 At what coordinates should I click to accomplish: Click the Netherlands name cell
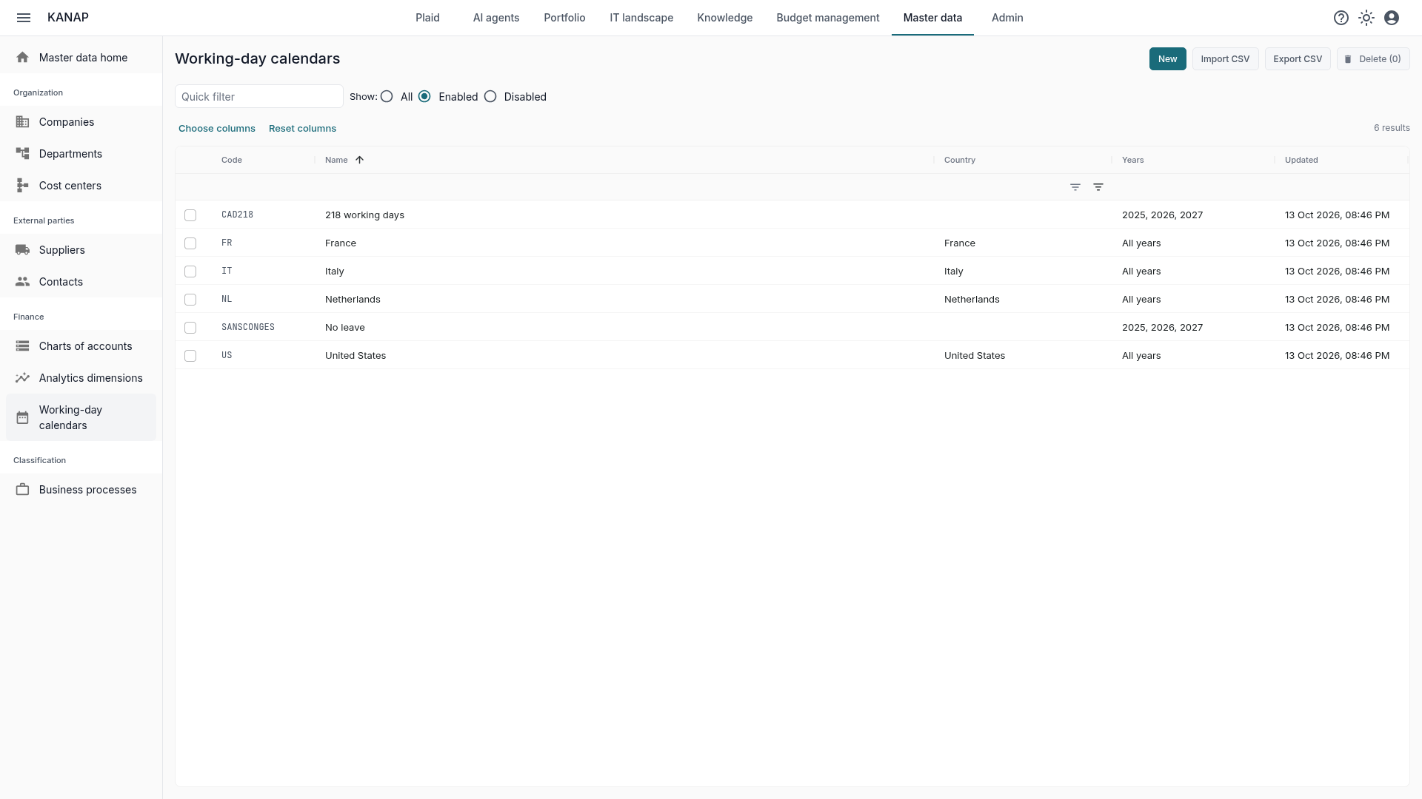(x=353, y=300)
